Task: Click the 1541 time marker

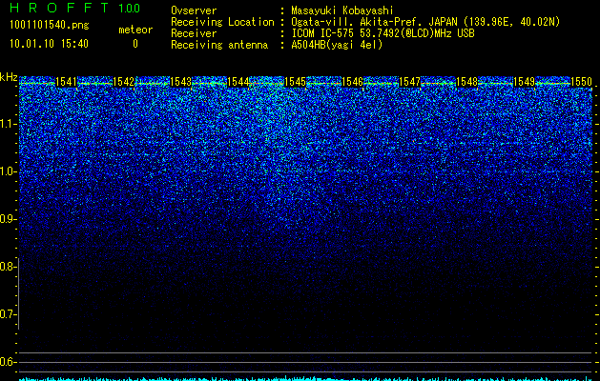Action: [67, 82]
